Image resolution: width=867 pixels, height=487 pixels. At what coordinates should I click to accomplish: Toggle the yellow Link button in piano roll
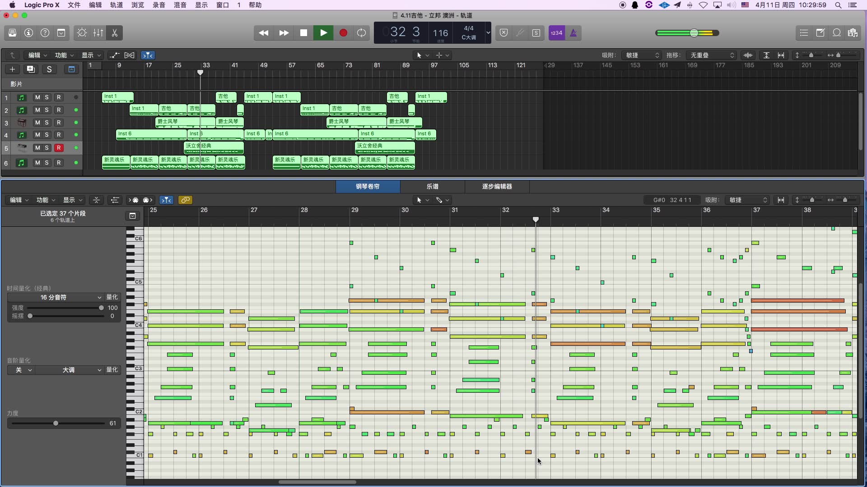tap(185, 200)
